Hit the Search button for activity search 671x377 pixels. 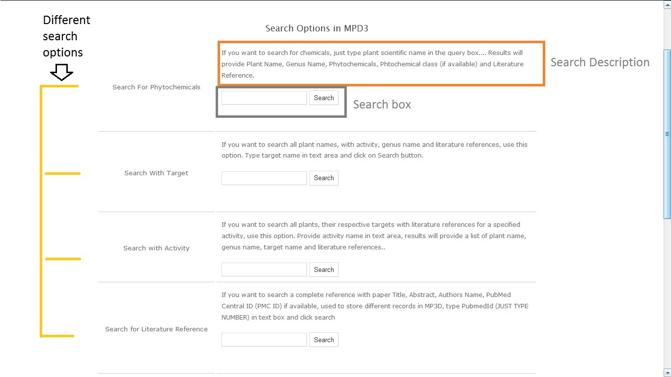tap(324, 269)
